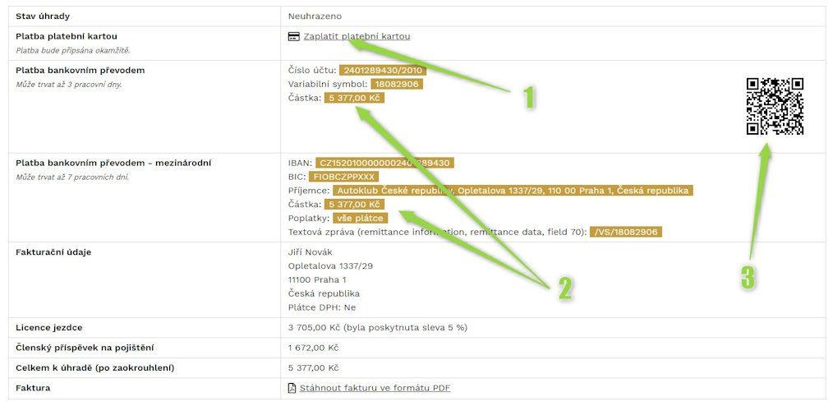Click the highlighted amount under Variabilní symbol

pyautogui.click(x=354, y=98)
